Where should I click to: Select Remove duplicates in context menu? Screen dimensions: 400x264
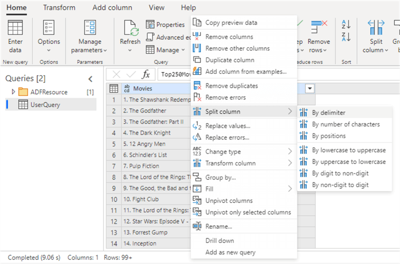pos(231,86)
